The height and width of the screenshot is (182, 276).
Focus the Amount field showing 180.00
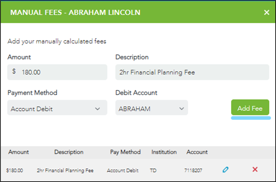click(x=57, y=72)
